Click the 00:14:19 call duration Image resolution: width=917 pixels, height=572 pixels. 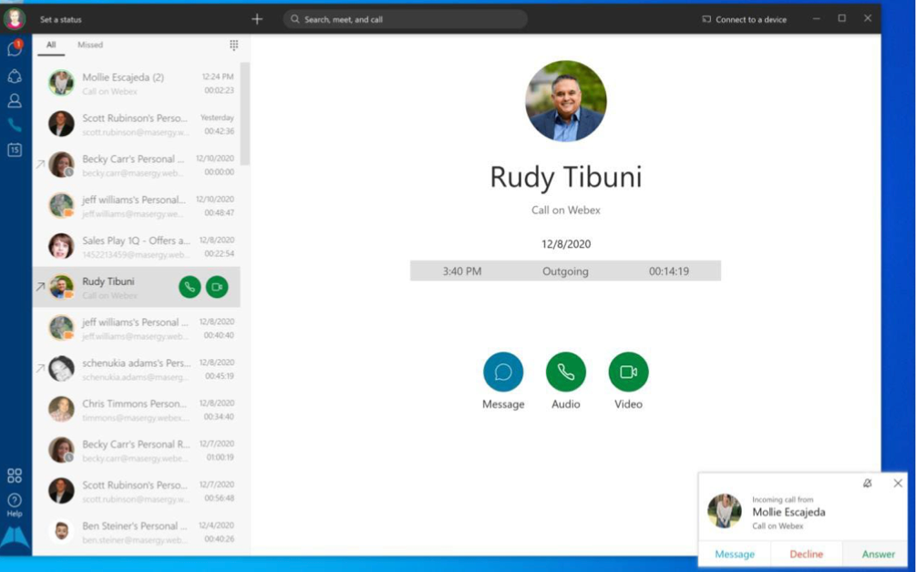click(x=669, y=271)
